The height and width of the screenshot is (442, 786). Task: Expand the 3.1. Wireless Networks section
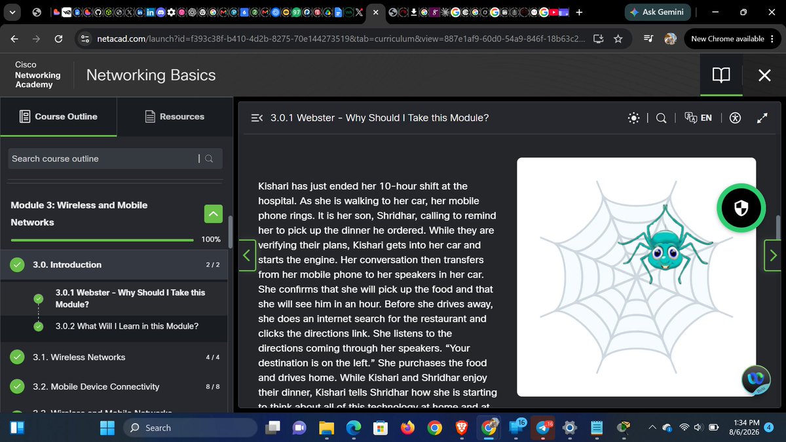(114, 357)
